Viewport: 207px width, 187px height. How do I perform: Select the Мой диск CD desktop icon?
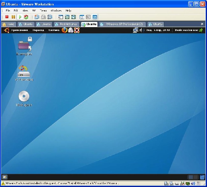[x=24, y=98]
